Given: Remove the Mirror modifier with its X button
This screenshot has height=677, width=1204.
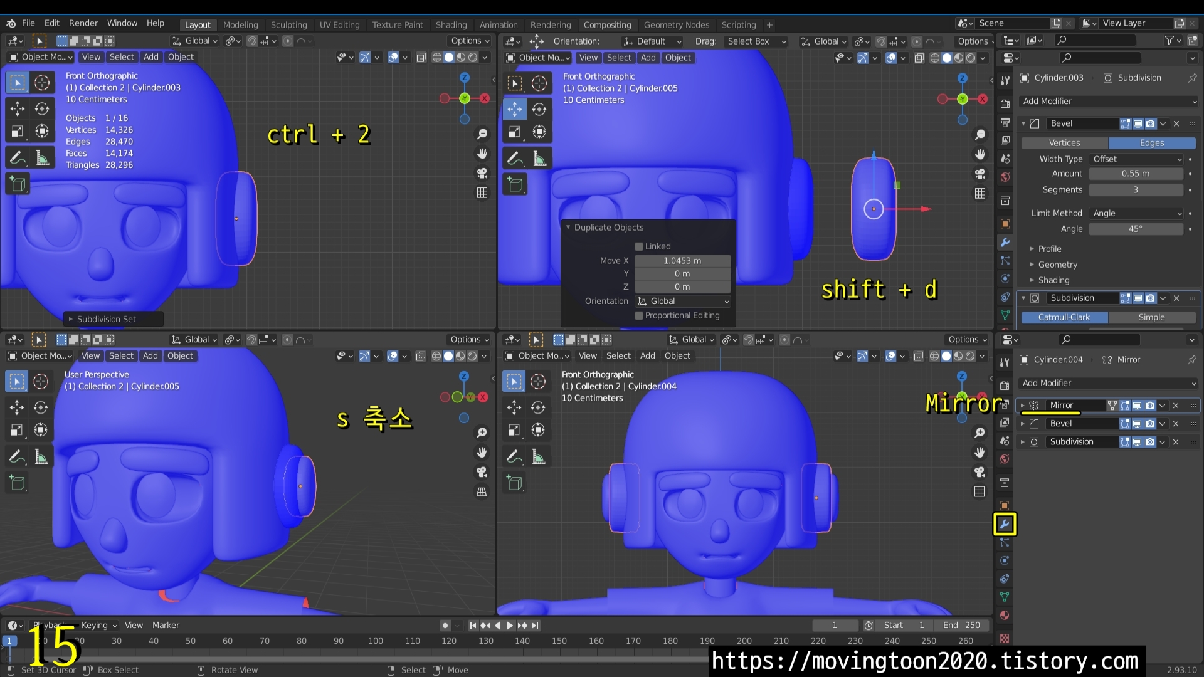Looking at the screenshot, I should click(1176, 406).
